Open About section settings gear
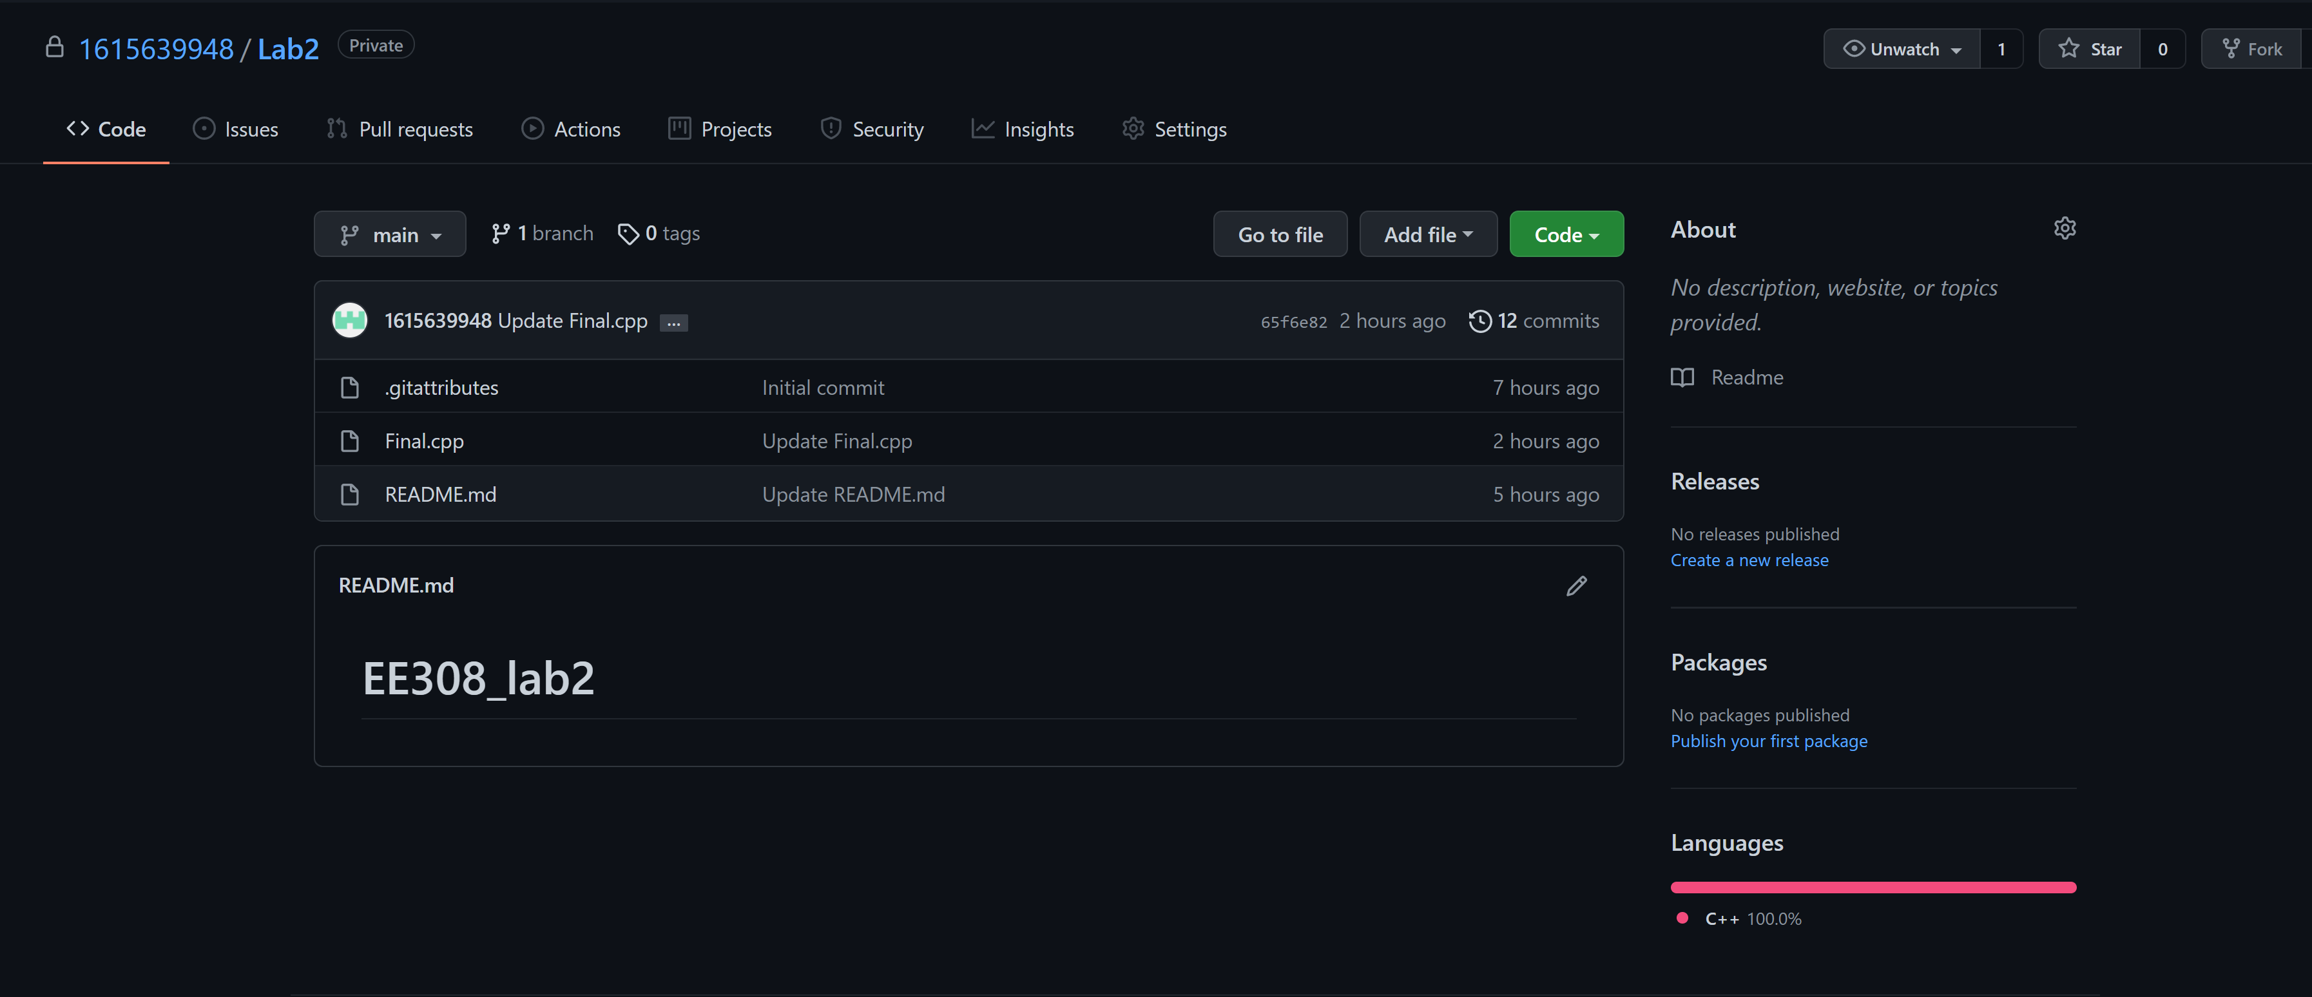2312x997 pixels. tap(2065, 228)
